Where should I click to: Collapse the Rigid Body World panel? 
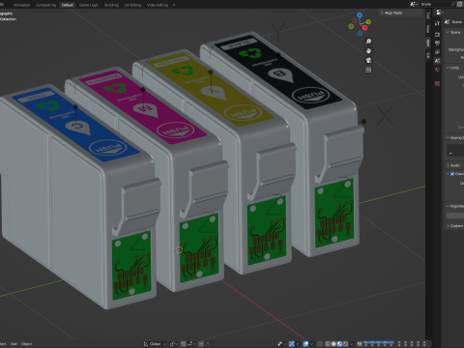point(454,206)
